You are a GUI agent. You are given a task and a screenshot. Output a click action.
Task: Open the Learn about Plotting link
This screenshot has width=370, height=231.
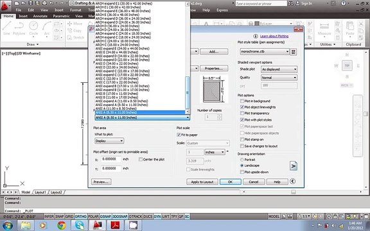(274, 36)
